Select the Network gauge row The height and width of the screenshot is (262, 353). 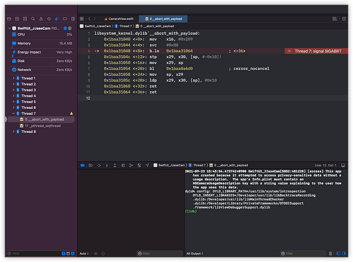[42, 70]
